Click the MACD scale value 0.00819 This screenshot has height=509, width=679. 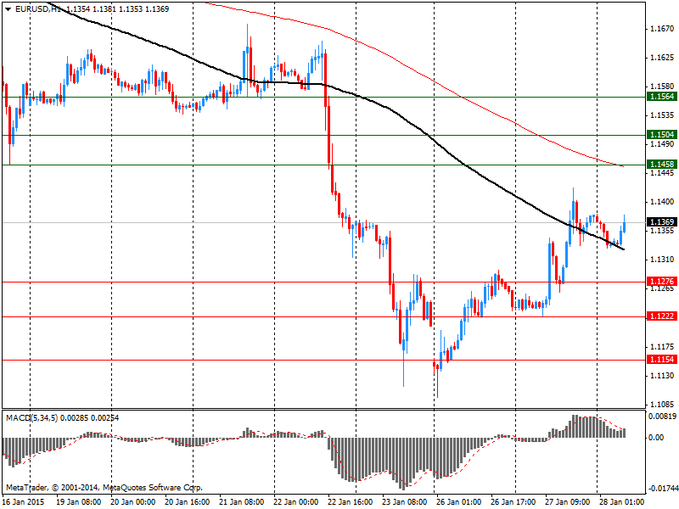[663, 416]
